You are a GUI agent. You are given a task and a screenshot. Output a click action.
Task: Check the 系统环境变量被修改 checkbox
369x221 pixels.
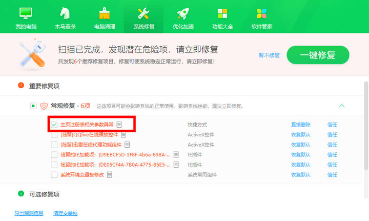tap(54, 175)
